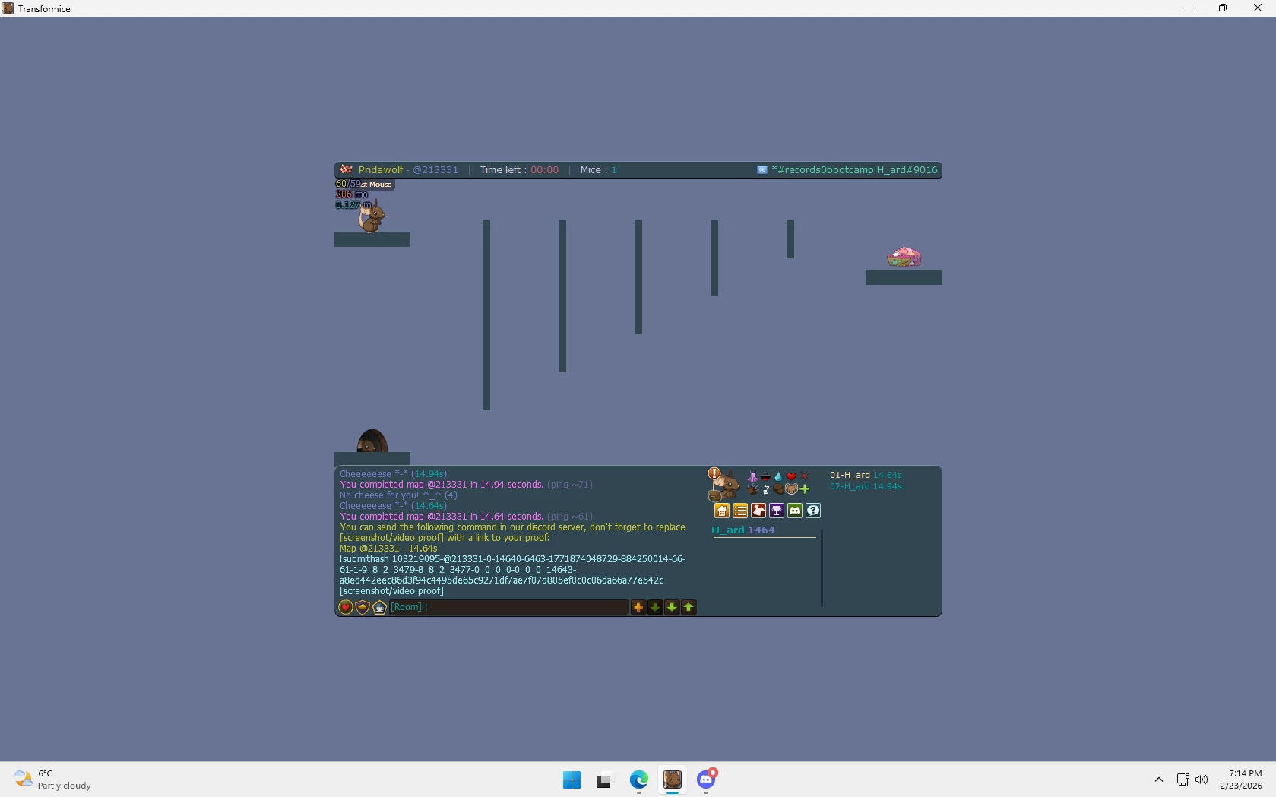Click the 'Cheeeeeese *-* (14.64s)' message
The image size is (1276, 797).
(x=393, y=506)
